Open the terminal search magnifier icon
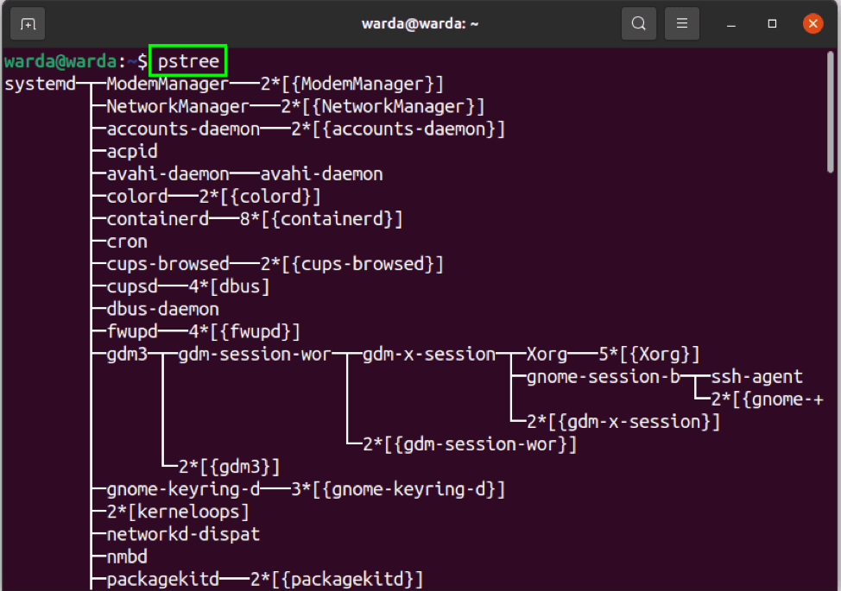This screenshot has width=841, height=591. [638, 23]
